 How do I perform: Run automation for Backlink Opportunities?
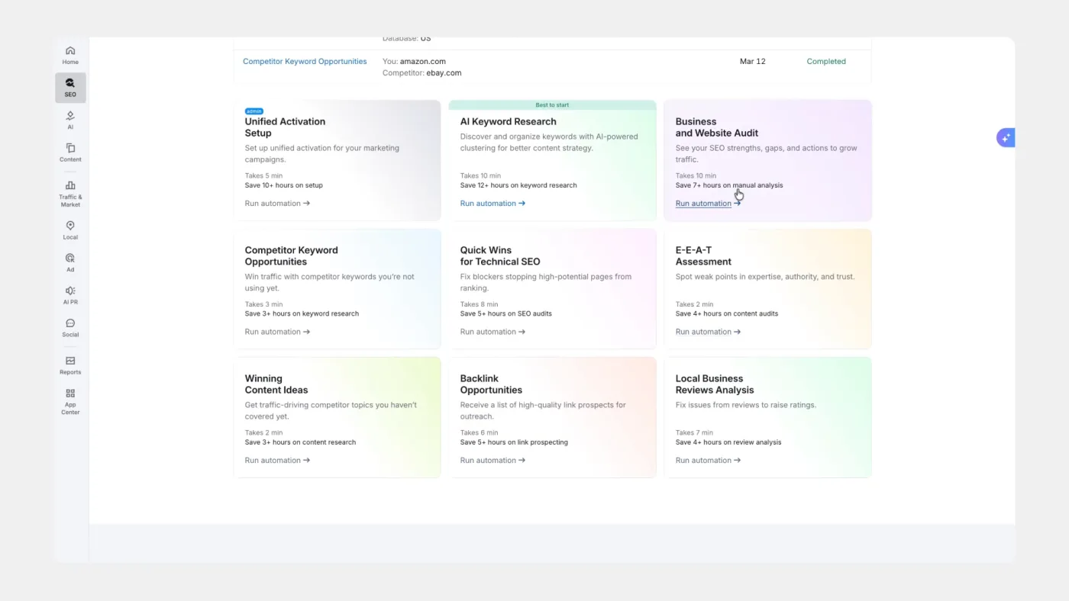493,460
